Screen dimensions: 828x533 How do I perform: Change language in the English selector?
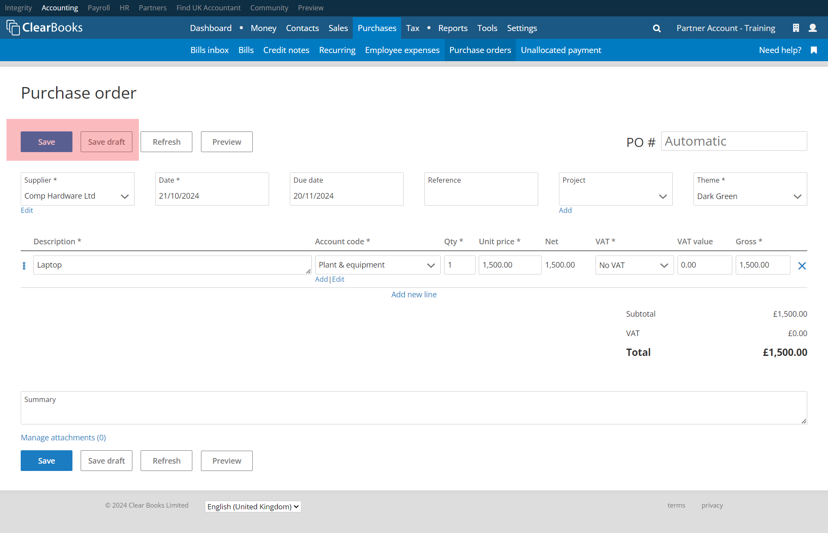(253, 507)
